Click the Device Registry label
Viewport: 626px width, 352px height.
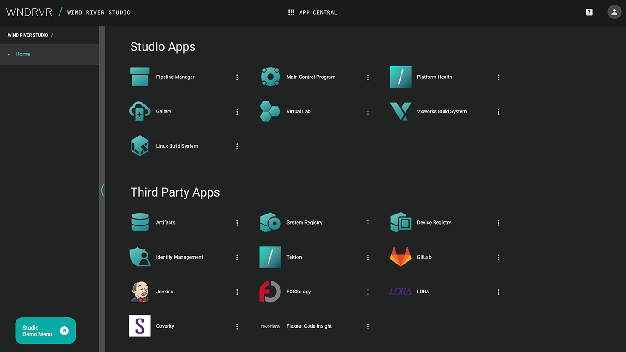(434, 223)
